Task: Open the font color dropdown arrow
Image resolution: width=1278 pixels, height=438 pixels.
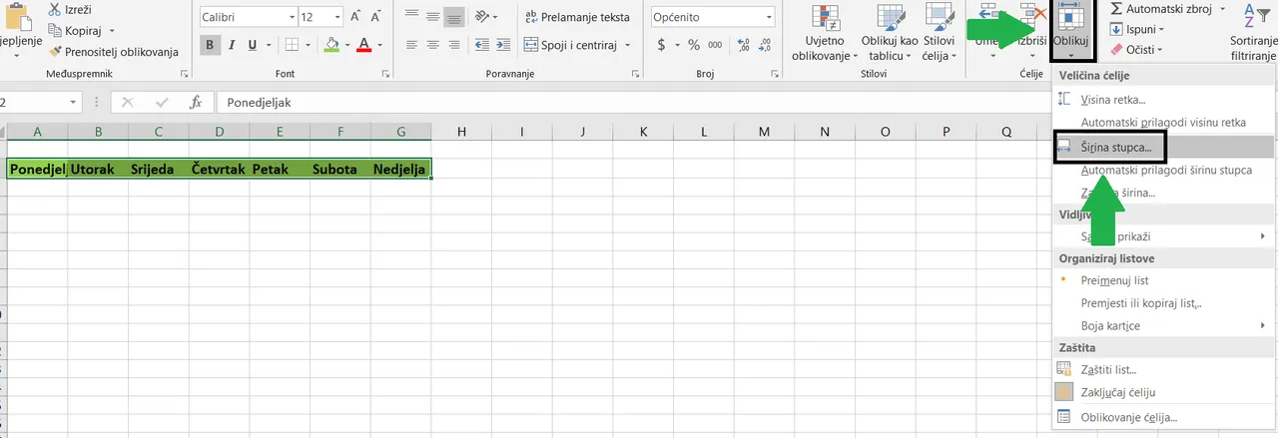Action: click(x=381, y=45)
